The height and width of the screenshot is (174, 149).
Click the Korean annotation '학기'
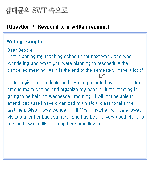pos(102,76)
